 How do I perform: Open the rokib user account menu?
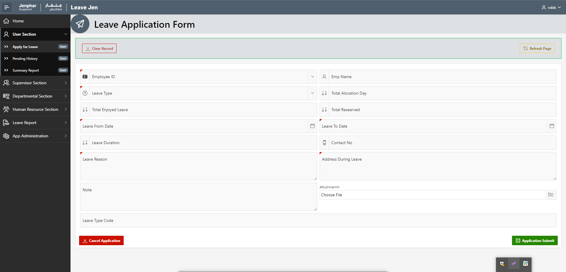[x=551, y=7]
